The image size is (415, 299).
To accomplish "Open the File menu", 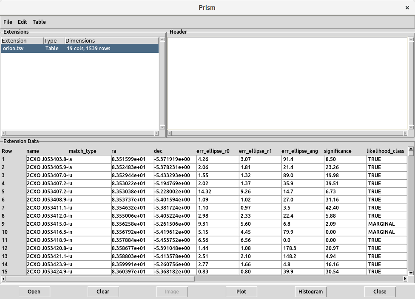I will pyautogui.click(x=8, y=22).
